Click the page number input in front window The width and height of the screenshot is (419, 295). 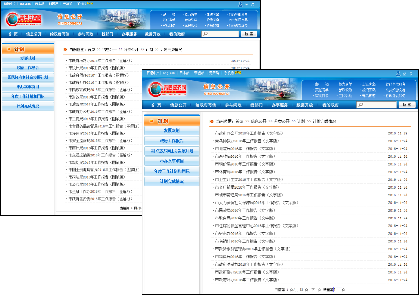pos(337,290)
